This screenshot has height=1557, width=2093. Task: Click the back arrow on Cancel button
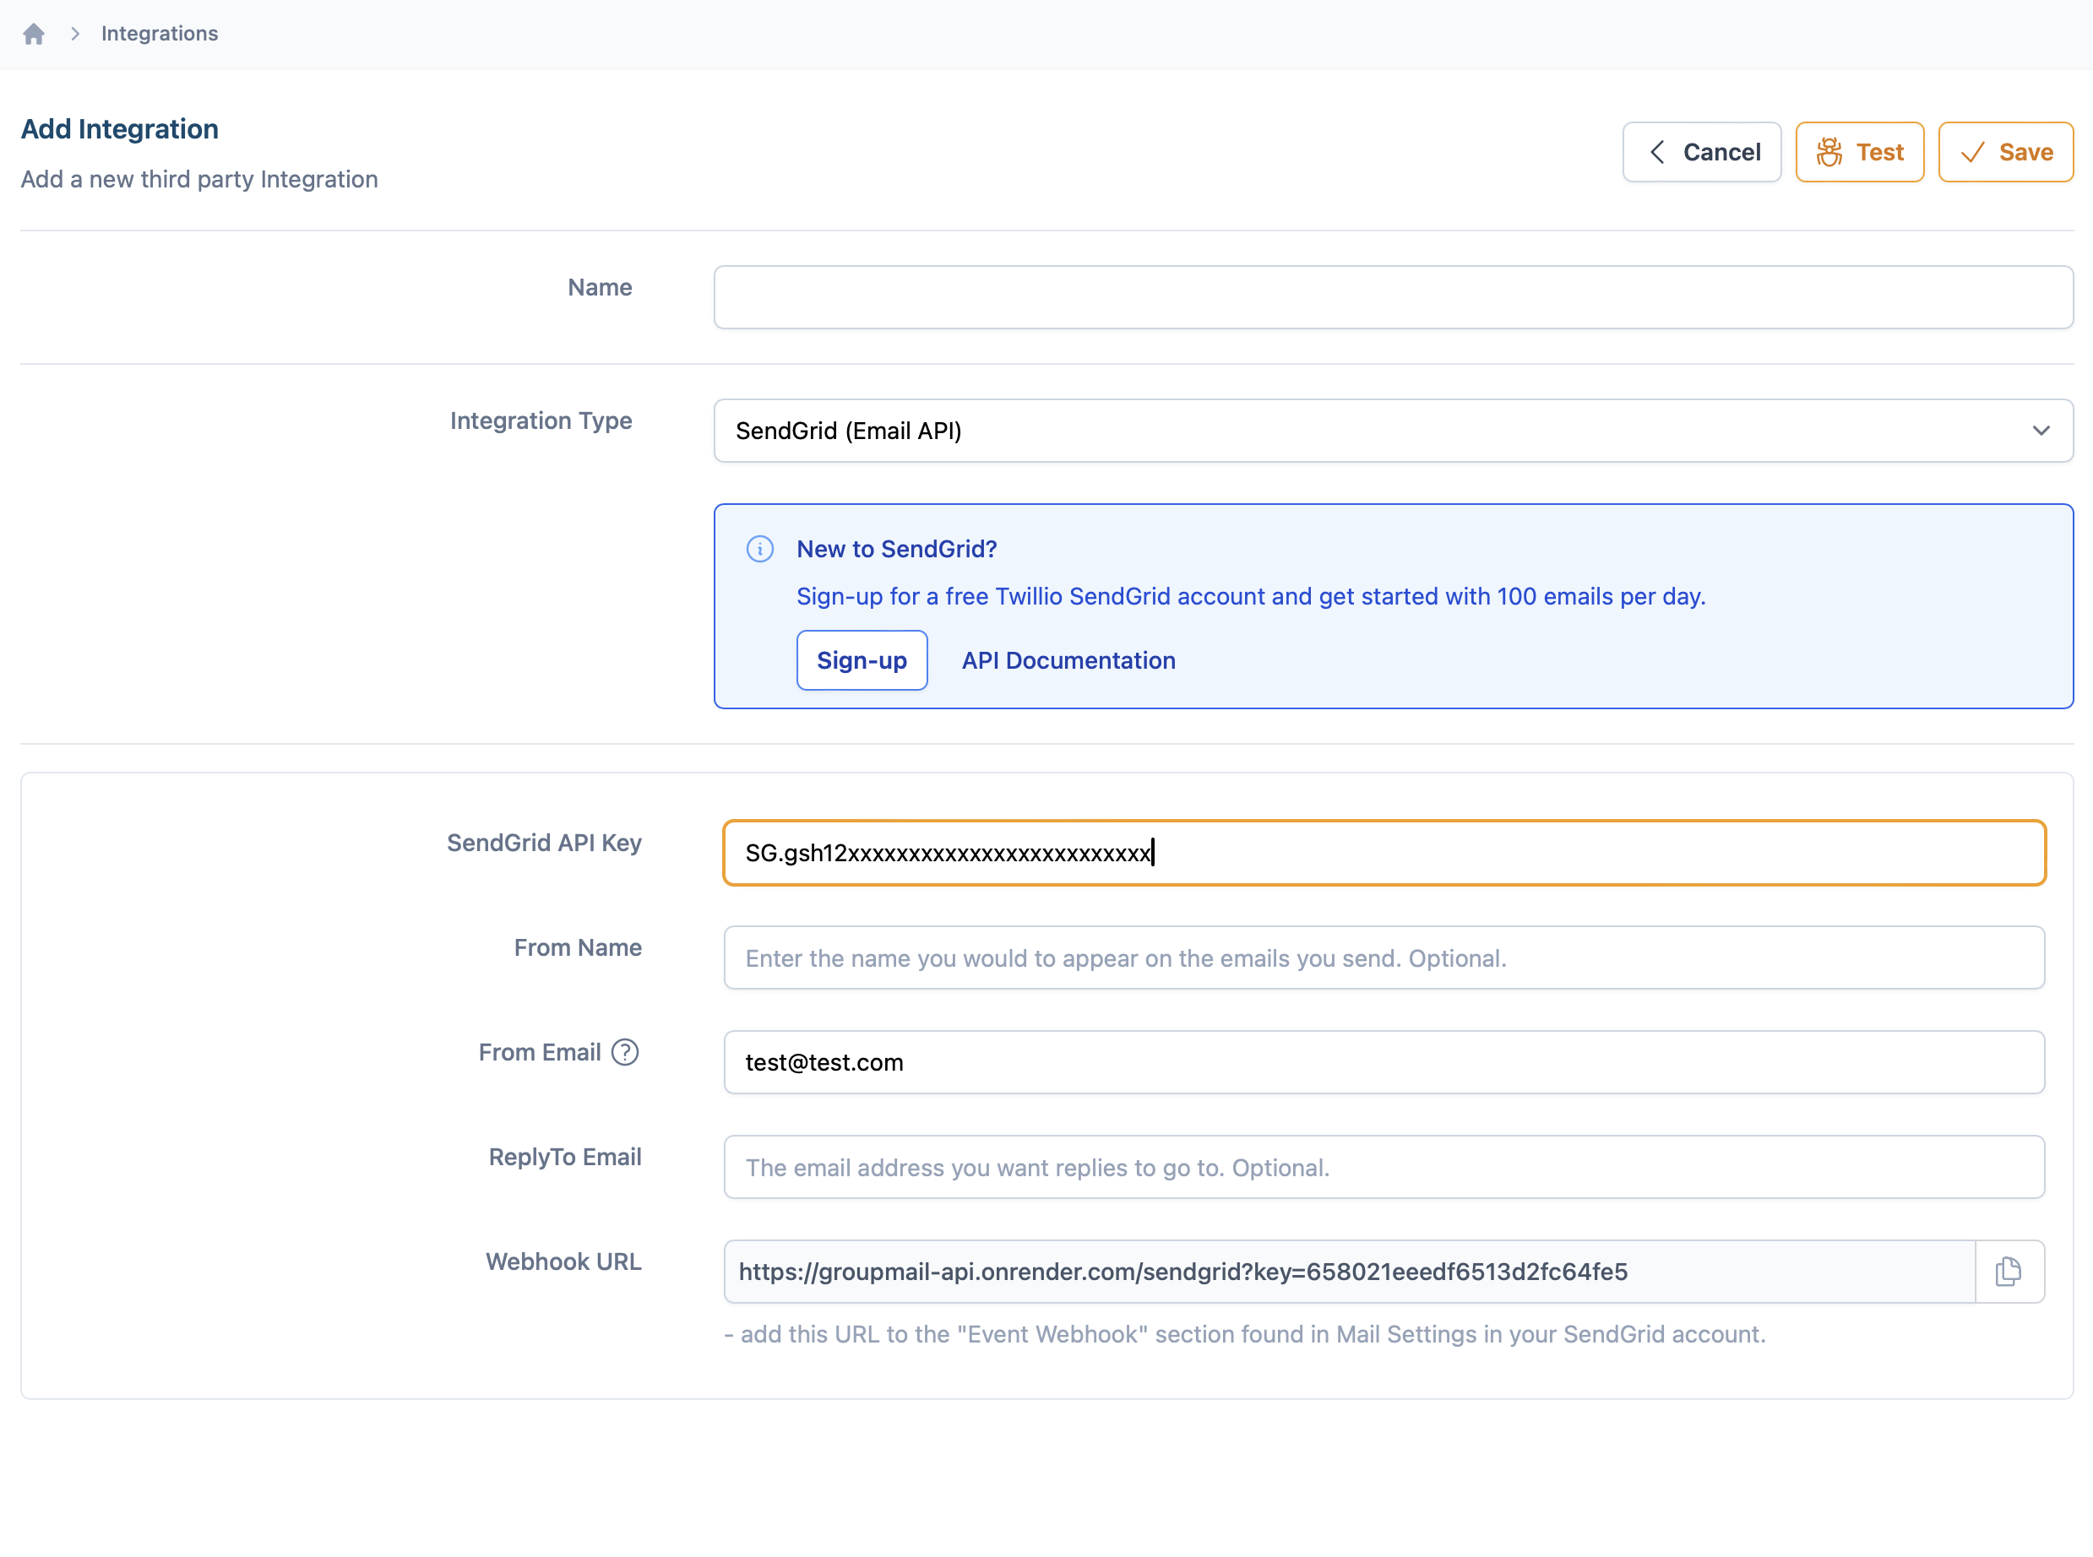click(1656, 152)
